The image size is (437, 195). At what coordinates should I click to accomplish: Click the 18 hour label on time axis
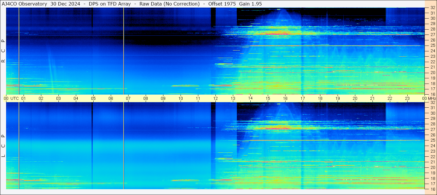320,98
